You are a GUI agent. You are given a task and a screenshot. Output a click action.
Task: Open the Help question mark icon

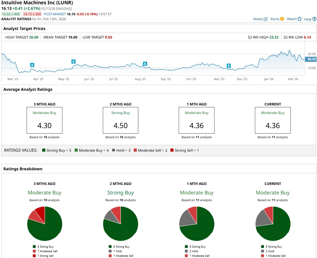(314, 19)
